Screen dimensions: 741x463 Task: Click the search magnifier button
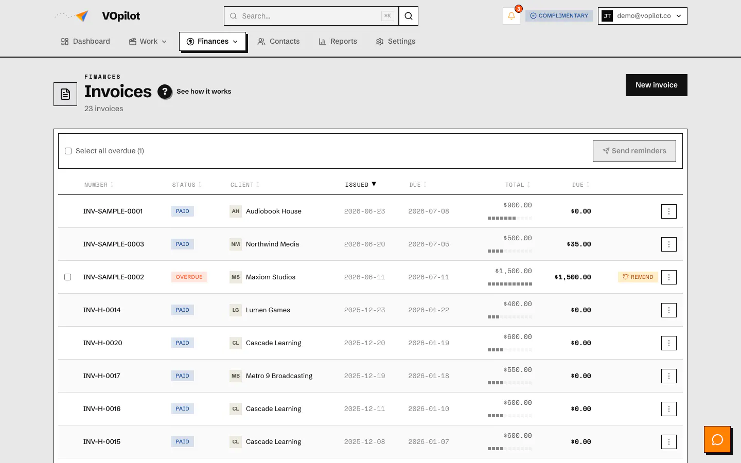(409, 16)
